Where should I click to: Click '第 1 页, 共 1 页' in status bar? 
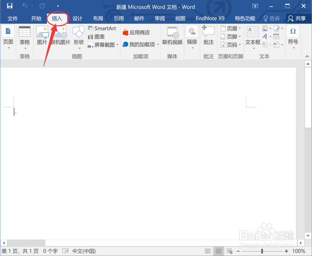(x=20, y=251)
